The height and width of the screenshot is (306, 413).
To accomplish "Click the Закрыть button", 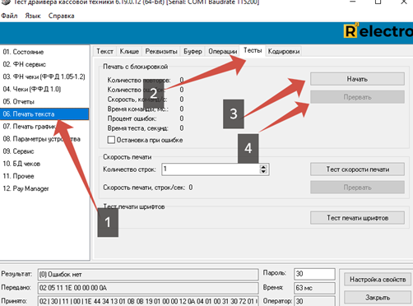I will (378, 297).
